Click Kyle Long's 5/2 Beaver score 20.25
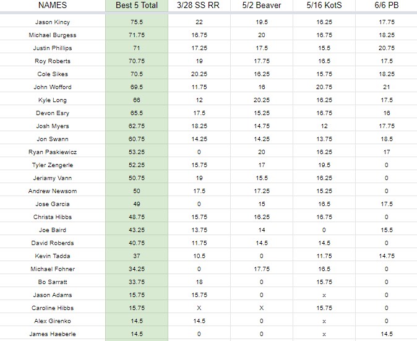 (x=262, y=100)
